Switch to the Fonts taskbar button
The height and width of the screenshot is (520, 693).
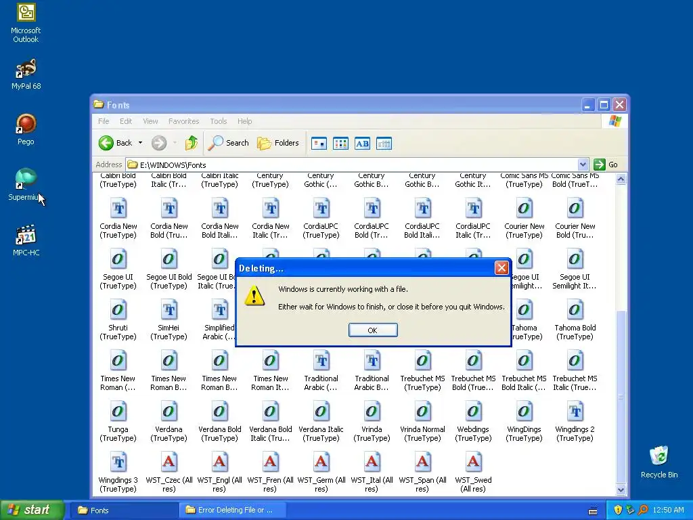tap(125, 511)
